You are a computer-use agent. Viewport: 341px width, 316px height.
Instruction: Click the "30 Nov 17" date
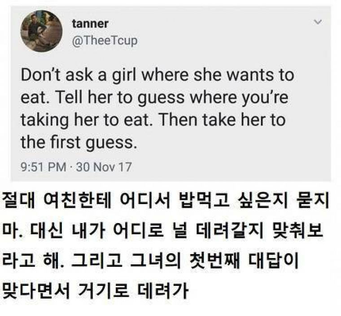click(x=104, y=167)
